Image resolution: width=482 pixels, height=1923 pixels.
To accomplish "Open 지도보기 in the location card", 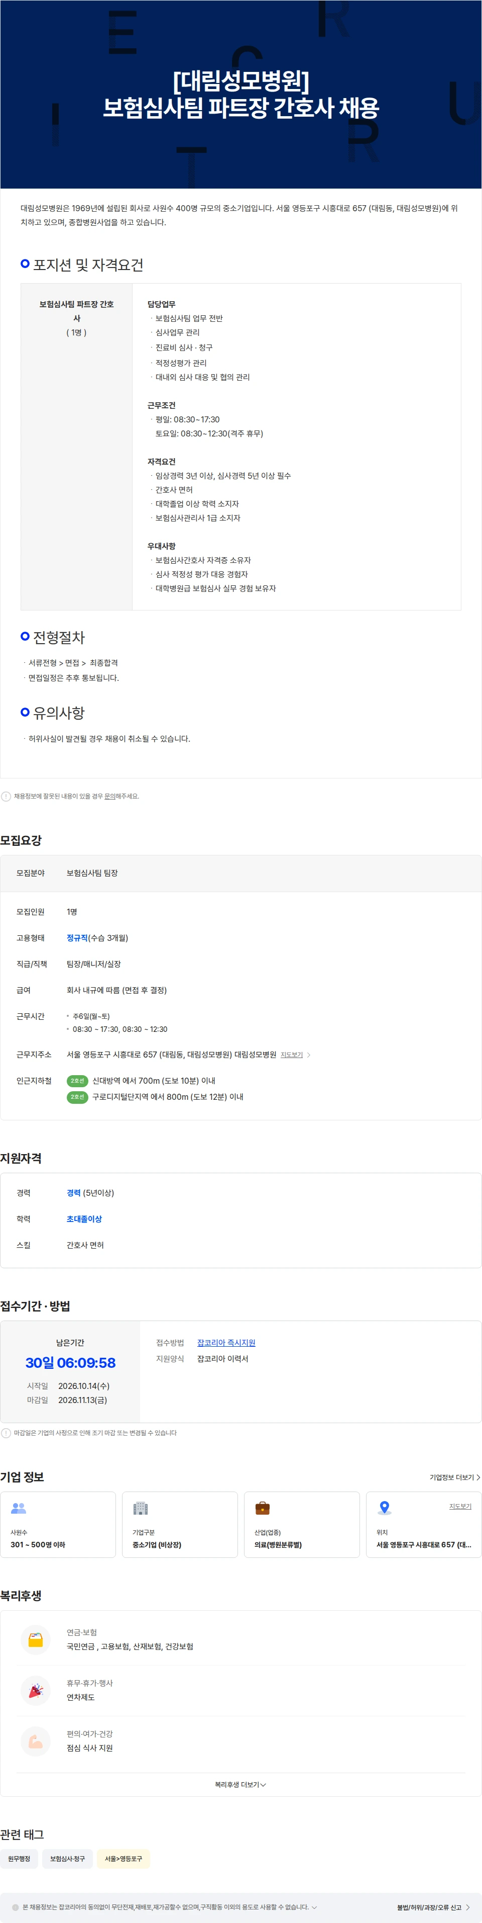I will (x=459, y=1507).
